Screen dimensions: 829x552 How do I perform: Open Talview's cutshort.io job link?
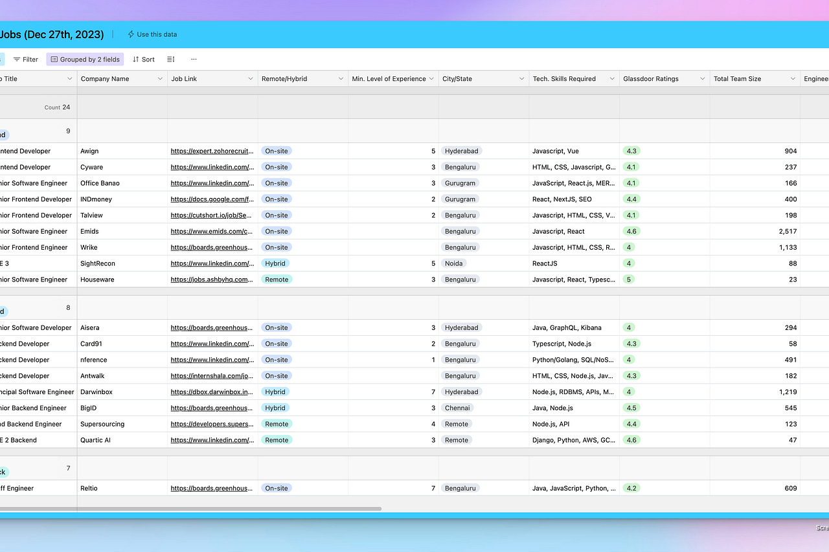click(x=212, y=215)
